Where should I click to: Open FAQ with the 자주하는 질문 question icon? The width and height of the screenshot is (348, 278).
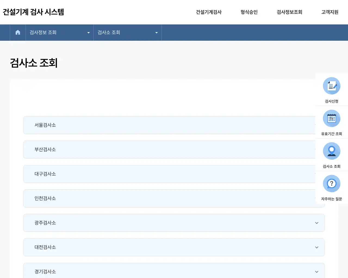331,183
